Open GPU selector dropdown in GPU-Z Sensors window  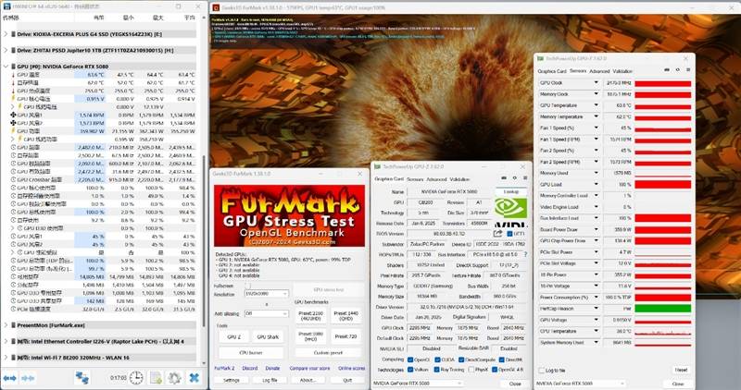pos(581,384)
